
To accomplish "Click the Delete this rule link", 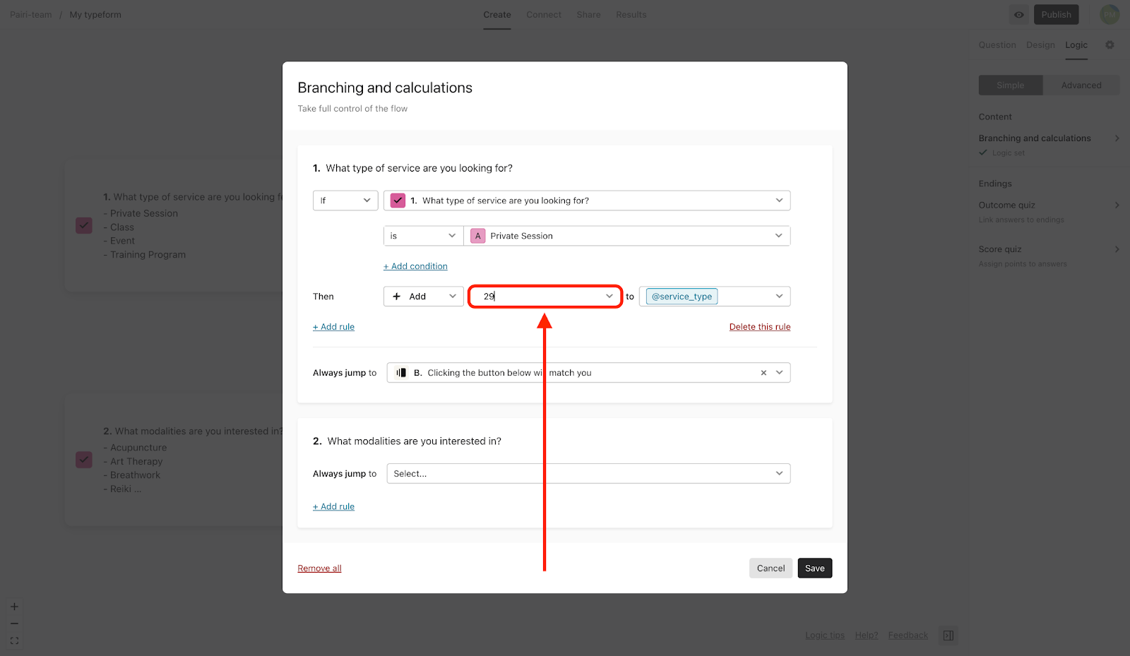I will click(759, 327).
